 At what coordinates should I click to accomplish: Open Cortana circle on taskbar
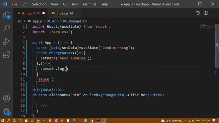[x=14, y=121]
